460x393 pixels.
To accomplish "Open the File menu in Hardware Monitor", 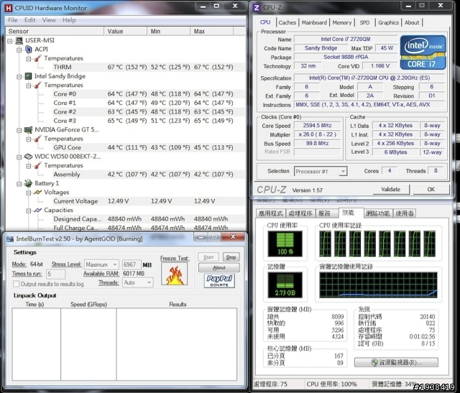I will 13,20.
